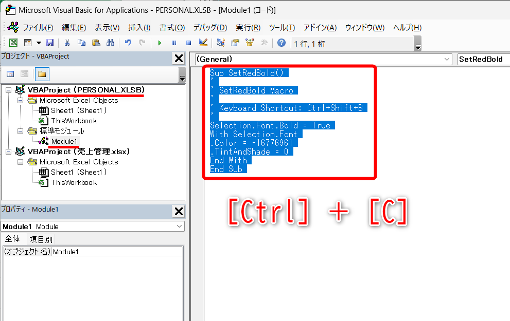Run the macro with green play icon

point(160,43)
